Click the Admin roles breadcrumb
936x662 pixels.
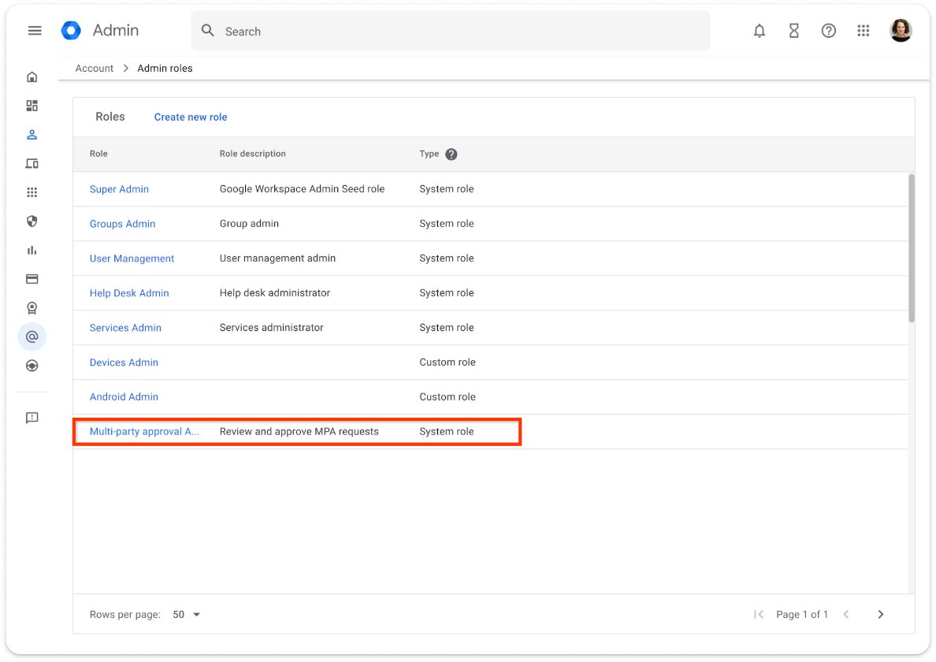coord(165,68)
